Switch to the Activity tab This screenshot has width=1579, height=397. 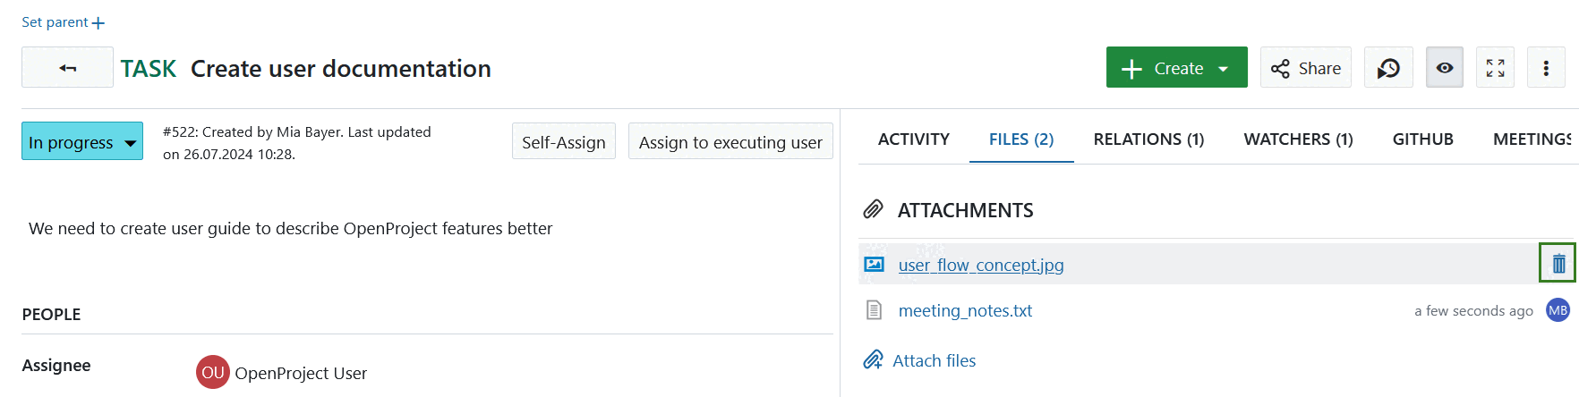click(913, 139)
